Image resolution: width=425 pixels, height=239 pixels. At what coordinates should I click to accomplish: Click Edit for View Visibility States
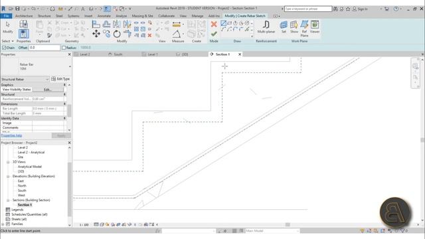tap(48, 90)
